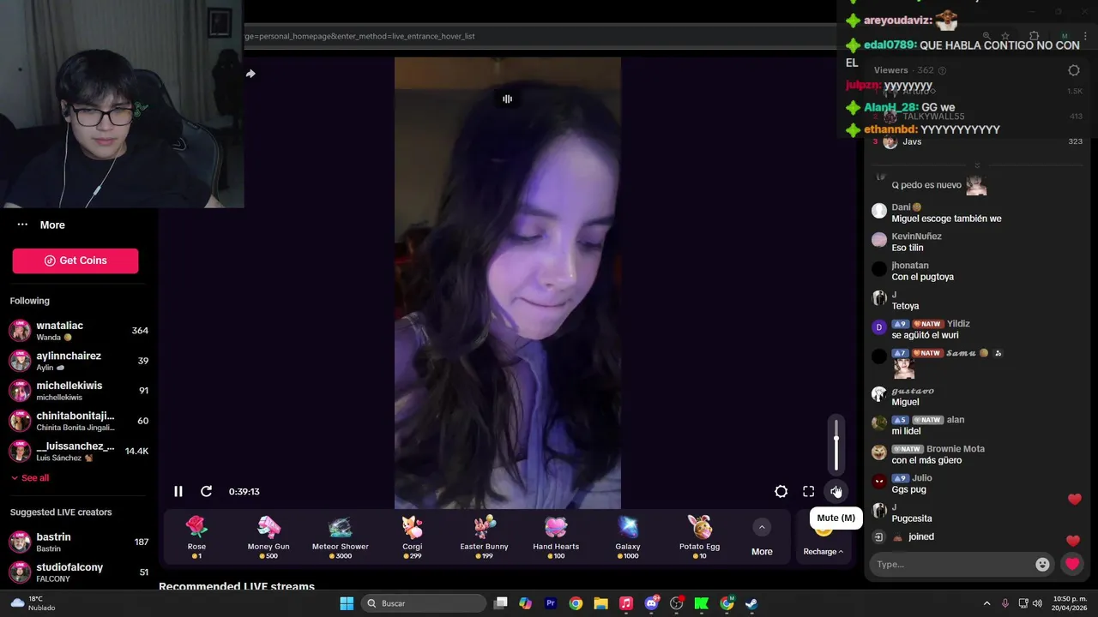
Task: Mute the stream audio
Action: click(836, 491)
